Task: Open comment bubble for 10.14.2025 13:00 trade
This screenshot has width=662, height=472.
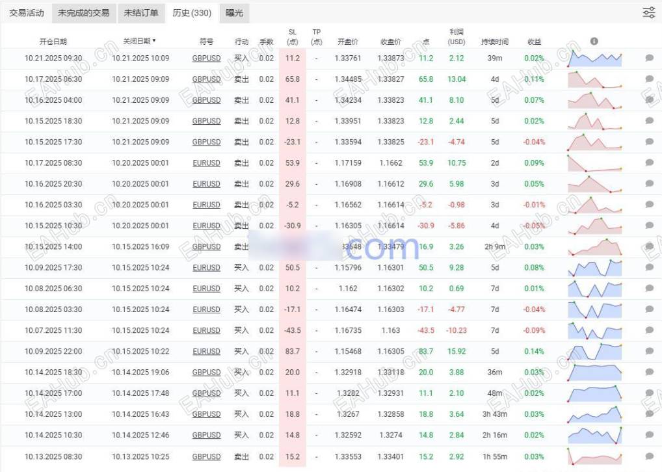Action: pos(650,414)
